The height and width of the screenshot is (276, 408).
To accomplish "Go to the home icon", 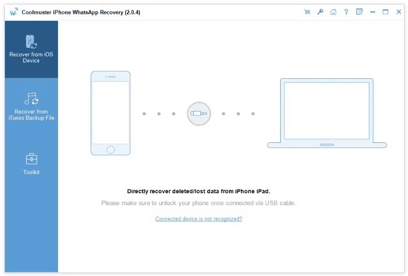I will pyautogui.click(x=333, y=12).
